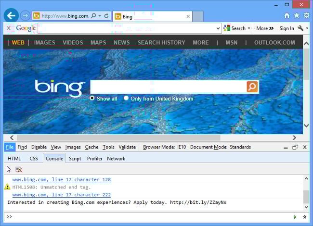The height and width of the screenshot is (226, 313).
Task: Unpin developer tools into separate window
Action: click(295, 147)
